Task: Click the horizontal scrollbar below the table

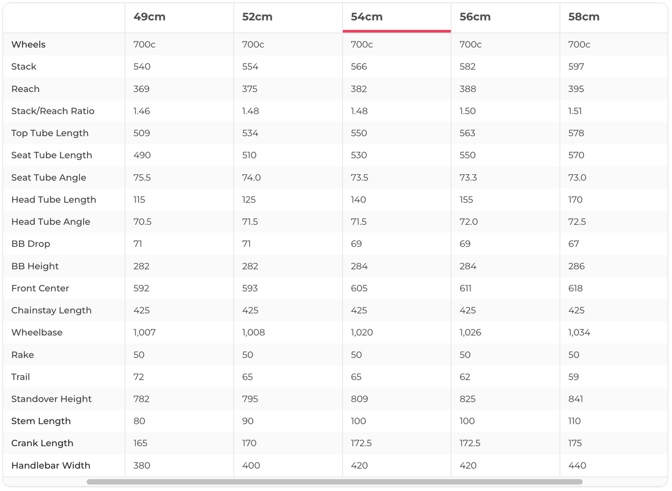Action: [334, 482]
